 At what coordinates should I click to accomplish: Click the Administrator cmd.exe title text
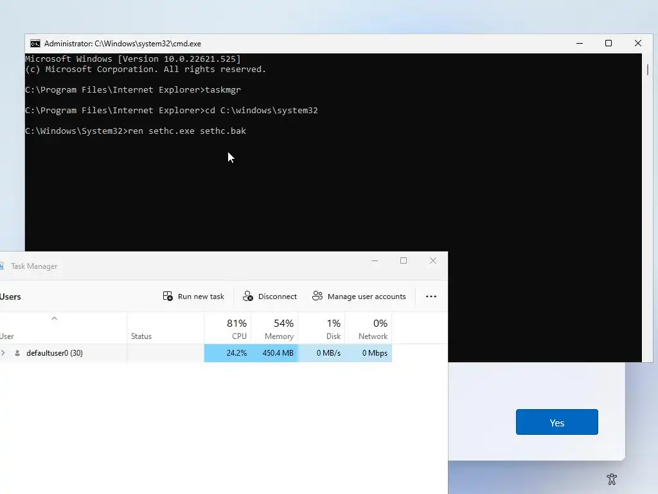123,44
